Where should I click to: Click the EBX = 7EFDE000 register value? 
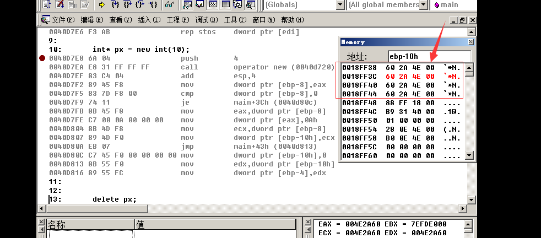tap(415, 224)
